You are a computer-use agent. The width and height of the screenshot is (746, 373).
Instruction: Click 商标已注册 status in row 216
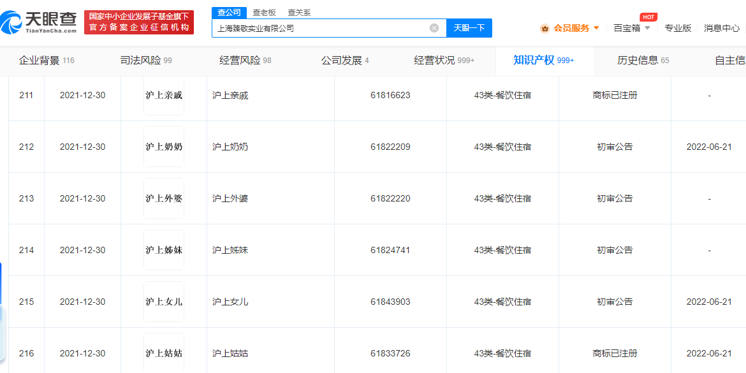tap(615, 353)
